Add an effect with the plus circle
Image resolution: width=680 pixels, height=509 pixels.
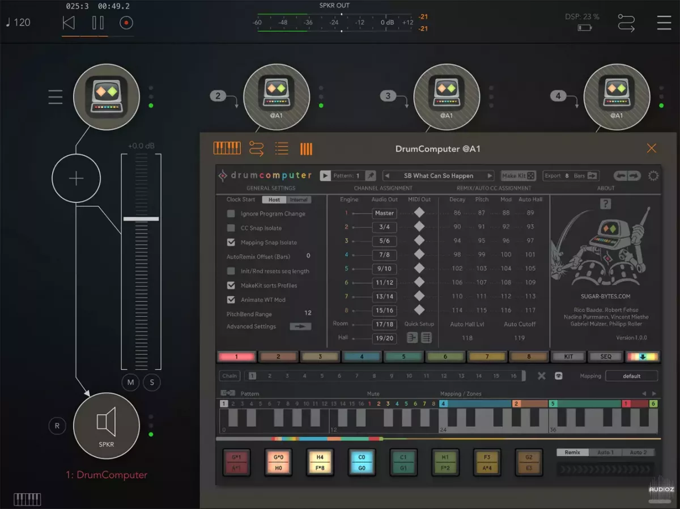tap(76, 179)
